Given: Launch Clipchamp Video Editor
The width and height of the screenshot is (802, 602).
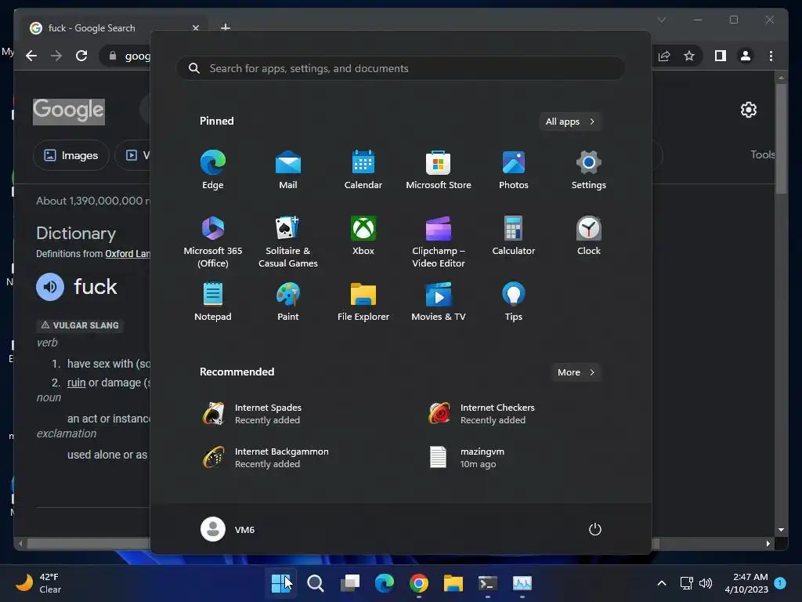Looking at the screenshot, I should pos(439,241).
